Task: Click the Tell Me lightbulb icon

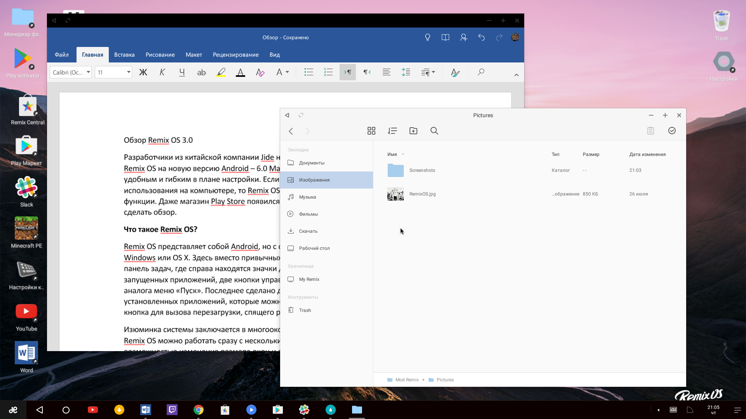Action: [427, 37]
